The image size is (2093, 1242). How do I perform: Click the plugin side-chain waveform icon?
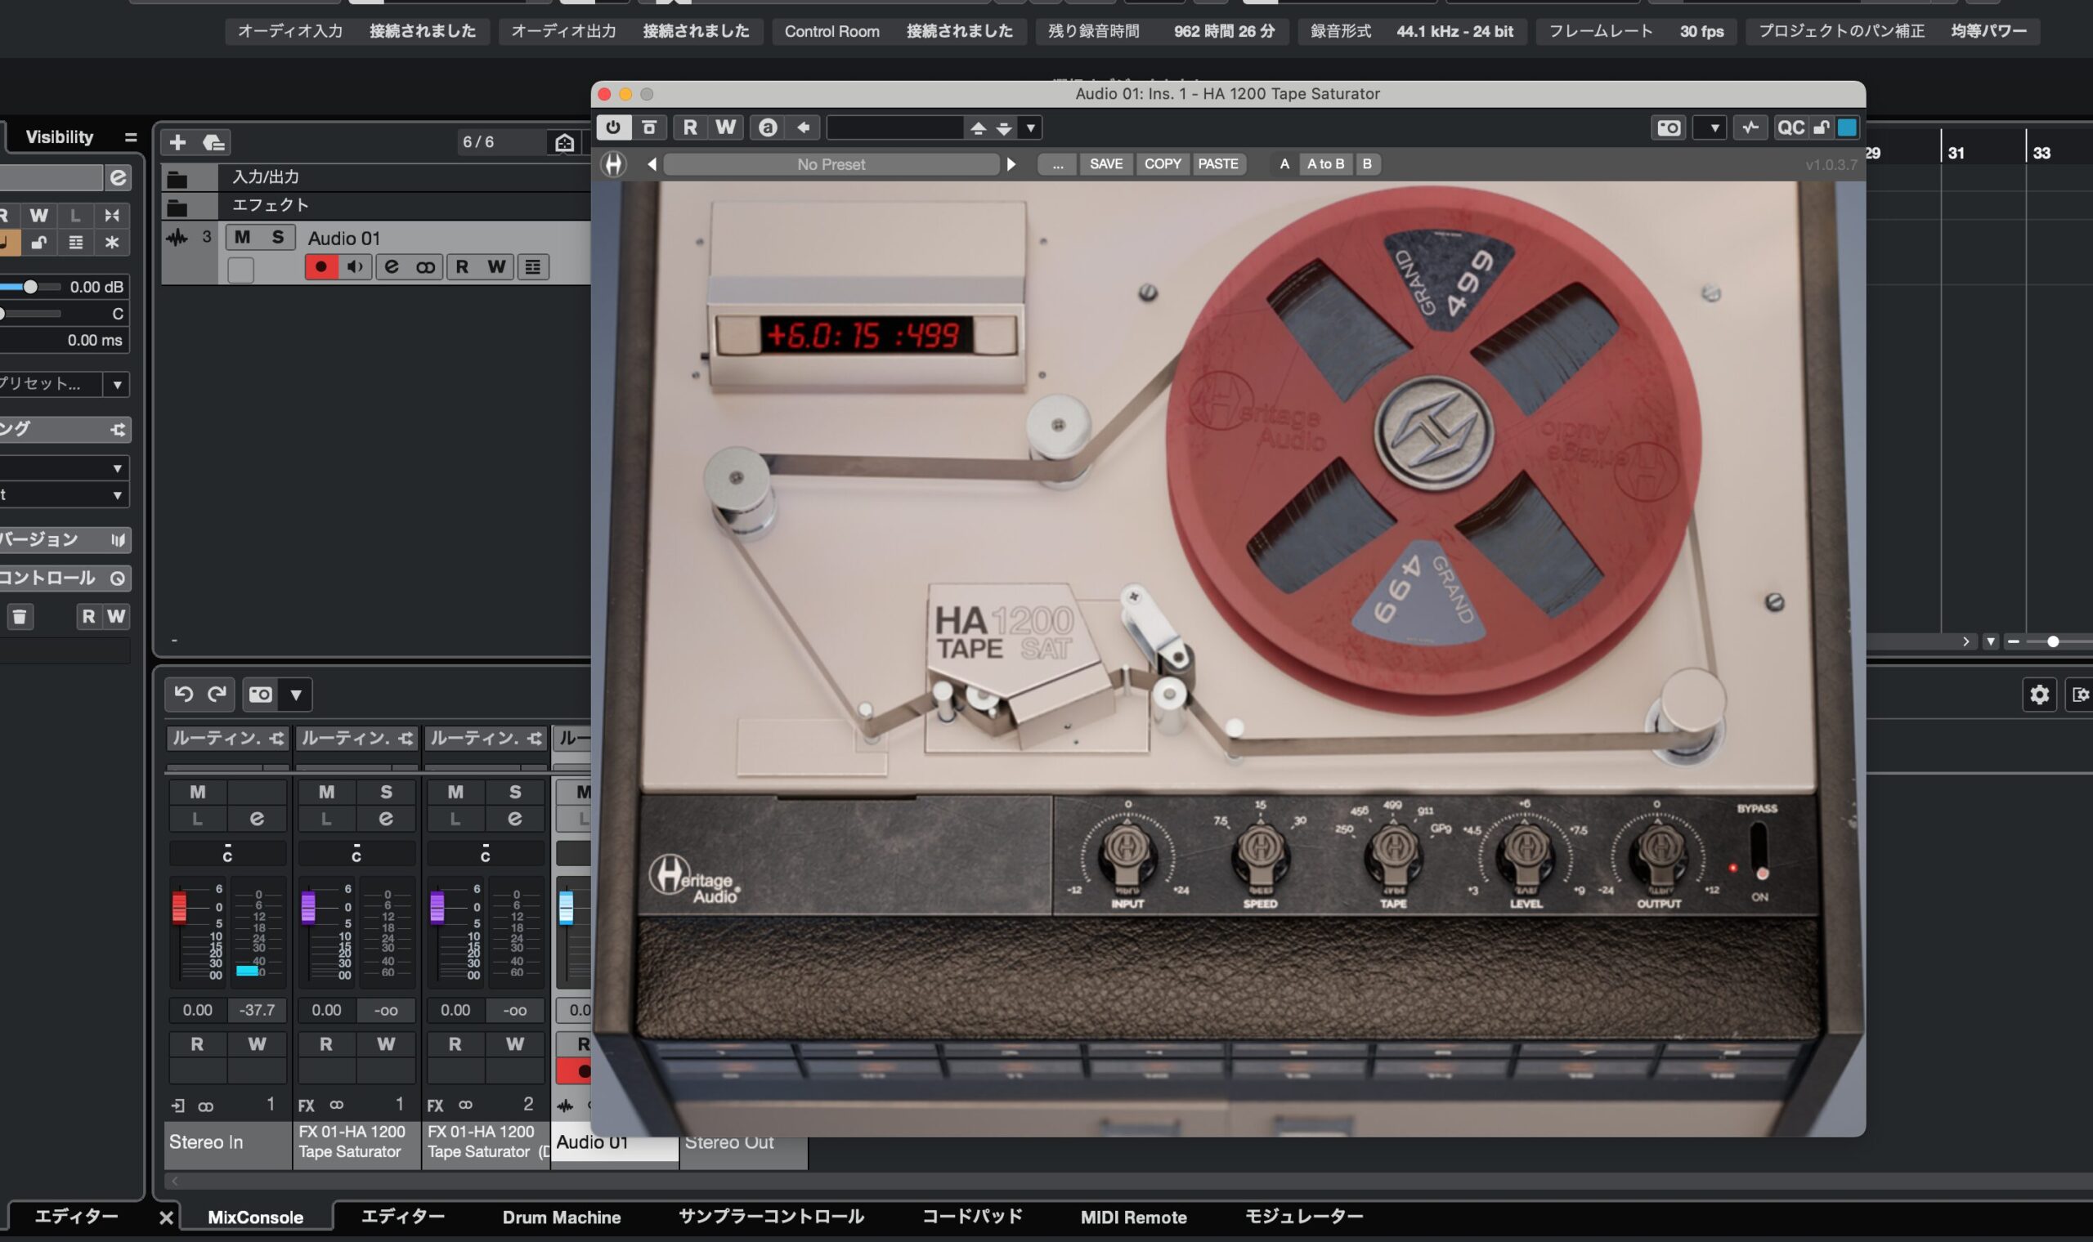coord(1750,127)
